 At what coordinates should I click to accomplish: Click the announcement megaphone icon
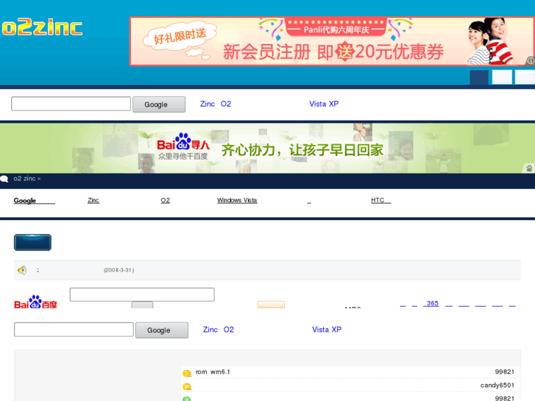click(x=22, y=270)
